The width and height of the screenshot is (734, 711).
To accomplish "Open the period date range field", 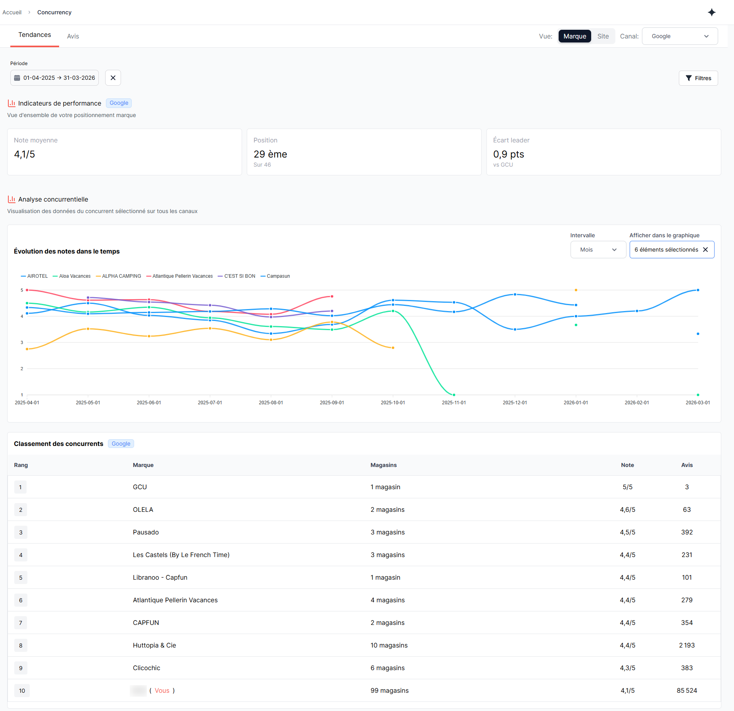I will (59, 78).
